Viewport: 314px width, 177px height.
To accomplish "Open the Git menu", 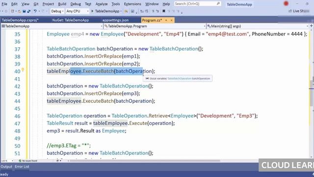I will (x=36, y=4).
